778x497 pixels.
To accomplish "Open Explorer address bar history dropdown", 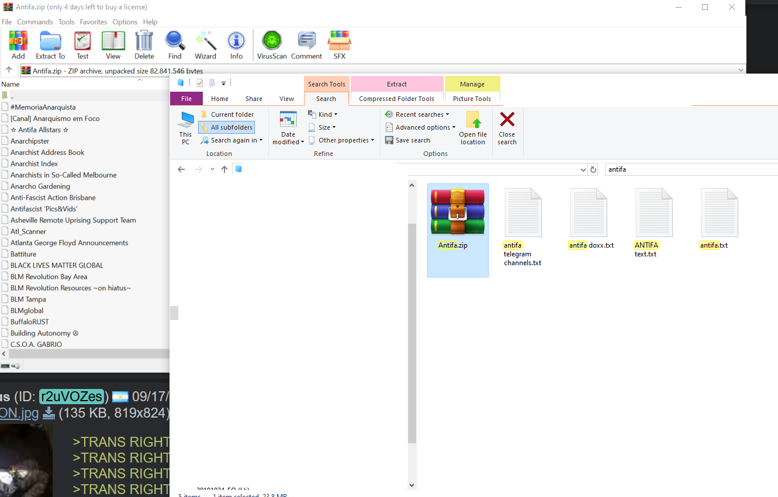I will point(583,169).
